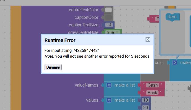Select the item variable block
191x110 pixels.
(172, 17)
